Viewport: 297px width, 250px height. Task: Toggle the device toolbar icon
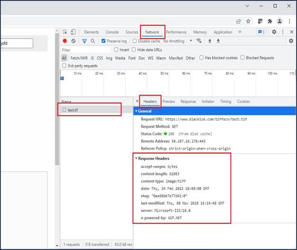point(73,32)
